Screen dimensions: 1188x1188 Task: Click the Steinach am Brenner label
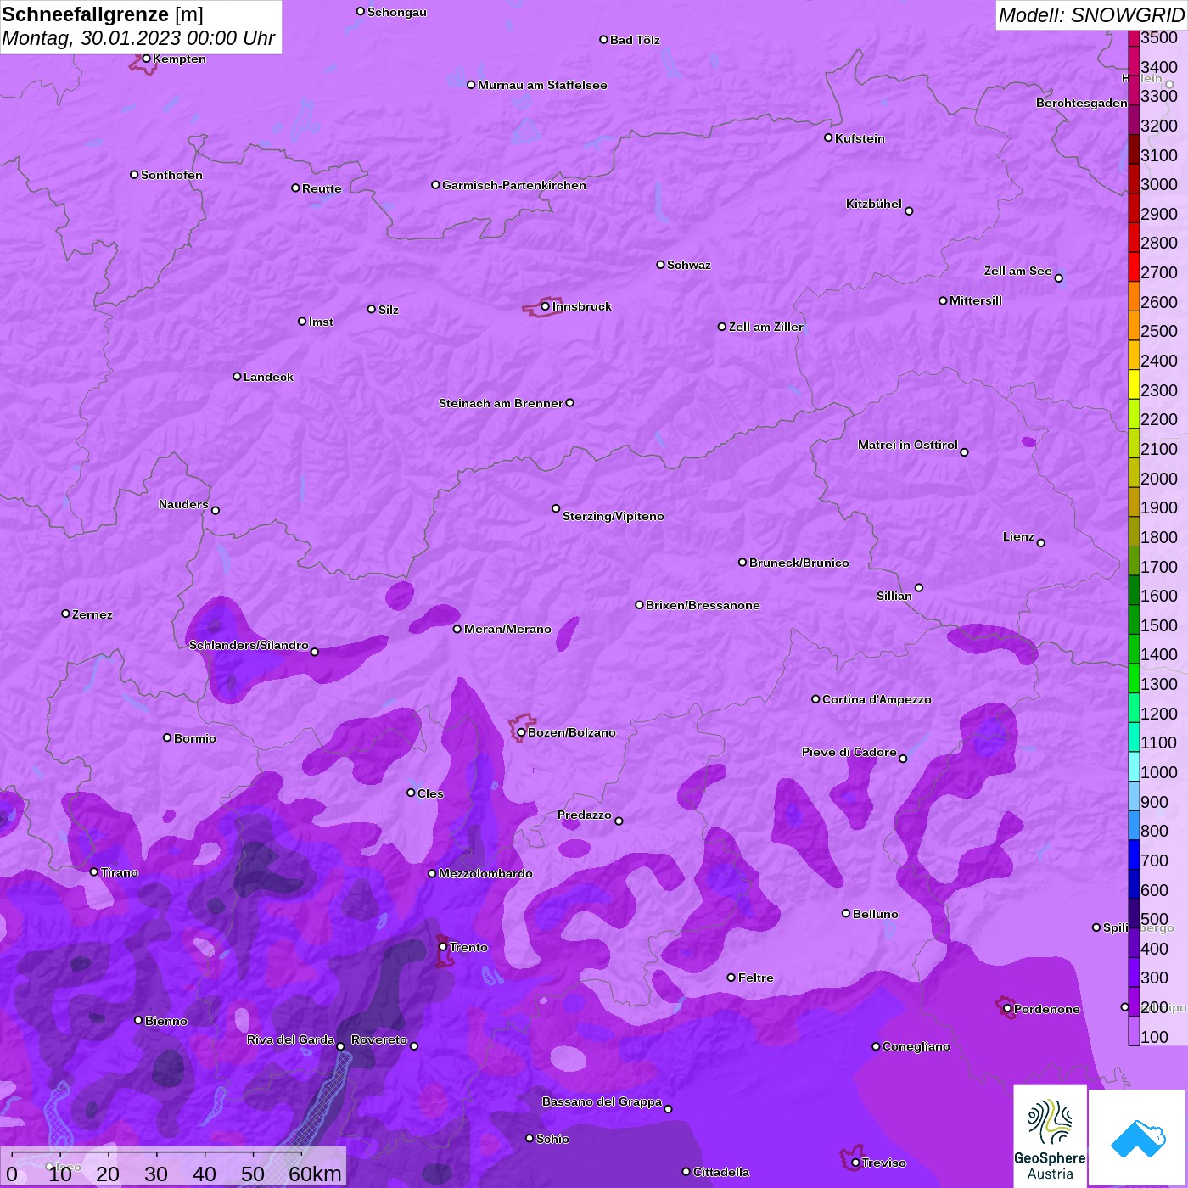[x=501, y=403]
